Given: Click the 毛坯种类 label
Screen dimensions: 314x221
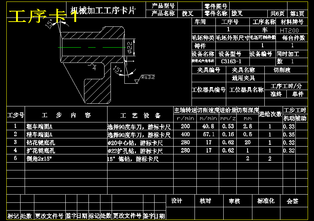Looking at the screenshot, I should [x=203, y=38].
